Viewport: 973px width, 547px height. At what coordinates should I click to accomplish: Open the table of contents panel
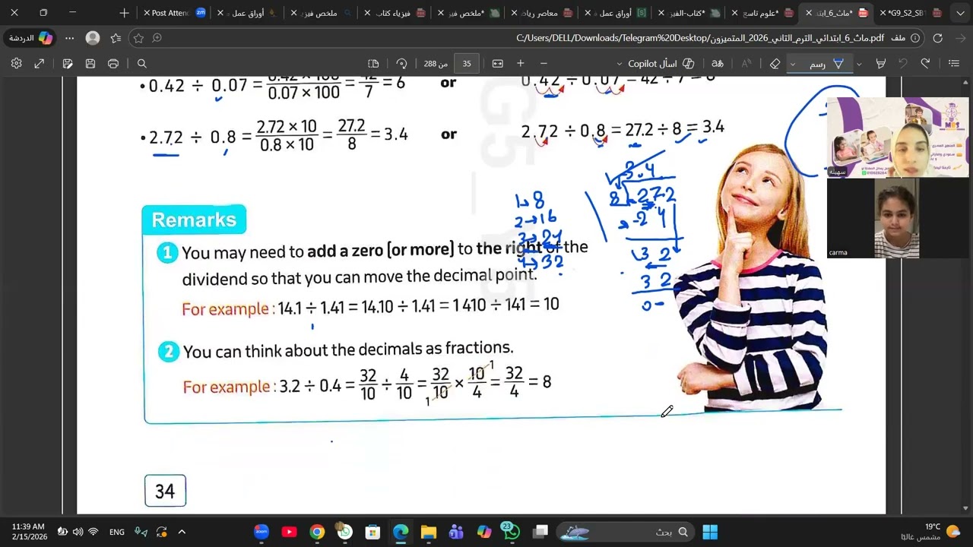pos(954,64)
